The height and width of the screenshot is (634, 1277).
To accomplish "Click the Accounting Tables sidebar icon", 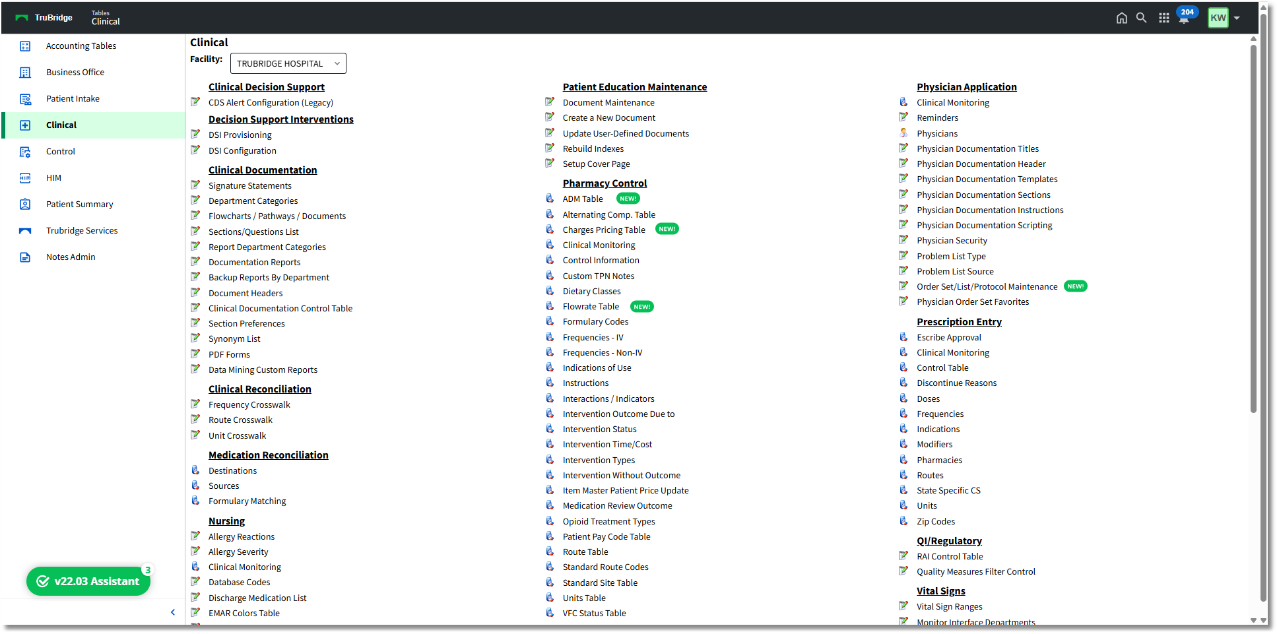I will click(x=25, y=46).
